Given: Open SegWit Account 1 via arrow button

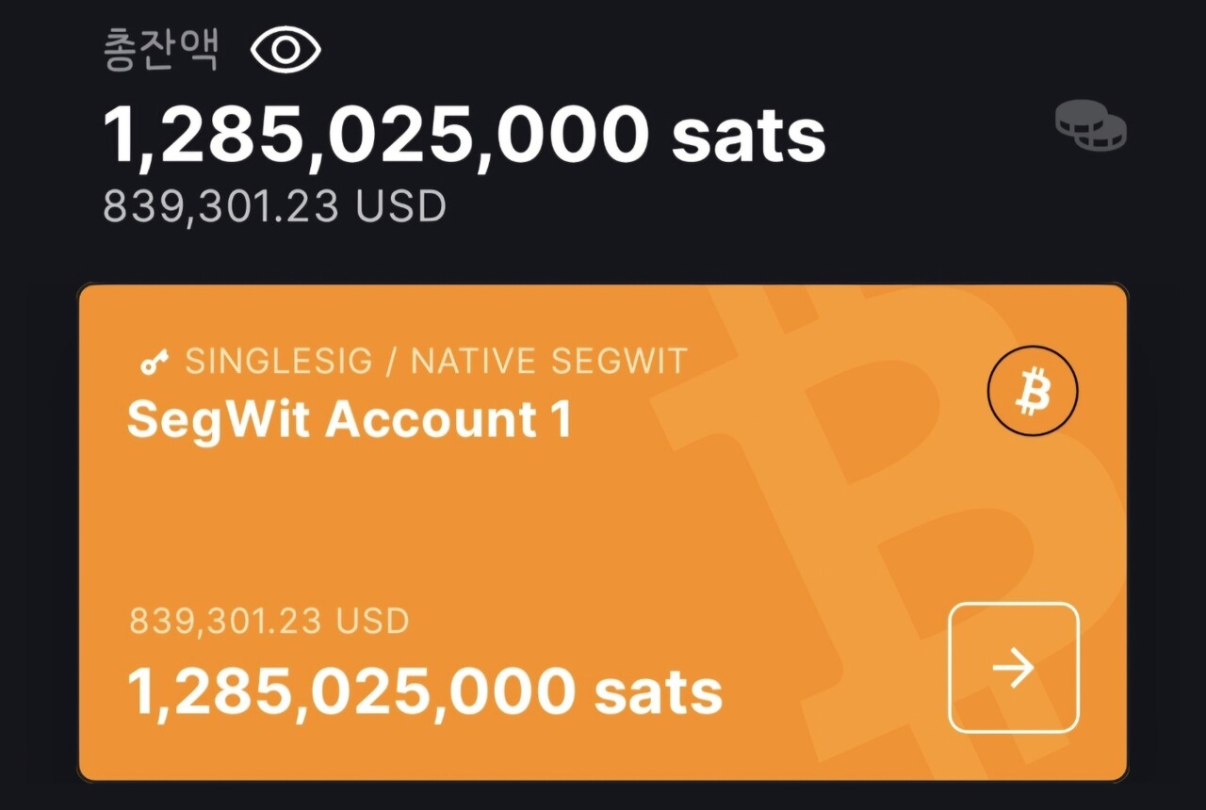Looking at the screenshot, I should click(x=1013, y=668).
